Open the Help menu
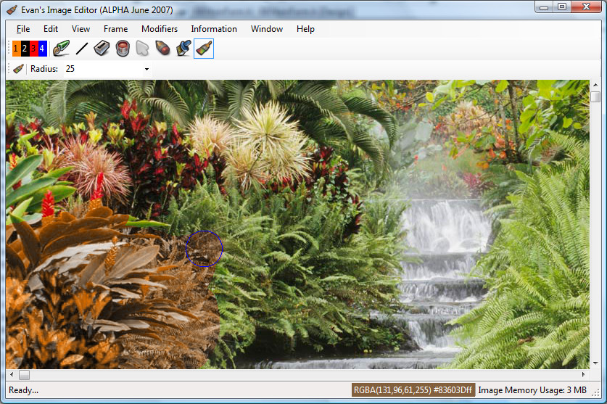This screenshot has height=404, width=607. [305, 29]
